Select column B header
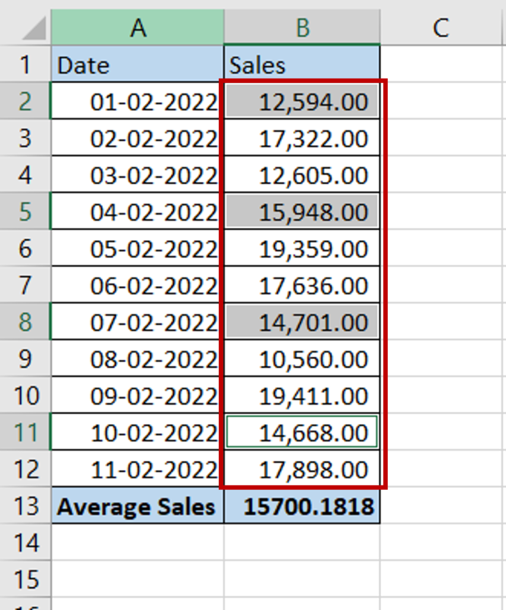The image size is (506, 610). pos(302,27)
